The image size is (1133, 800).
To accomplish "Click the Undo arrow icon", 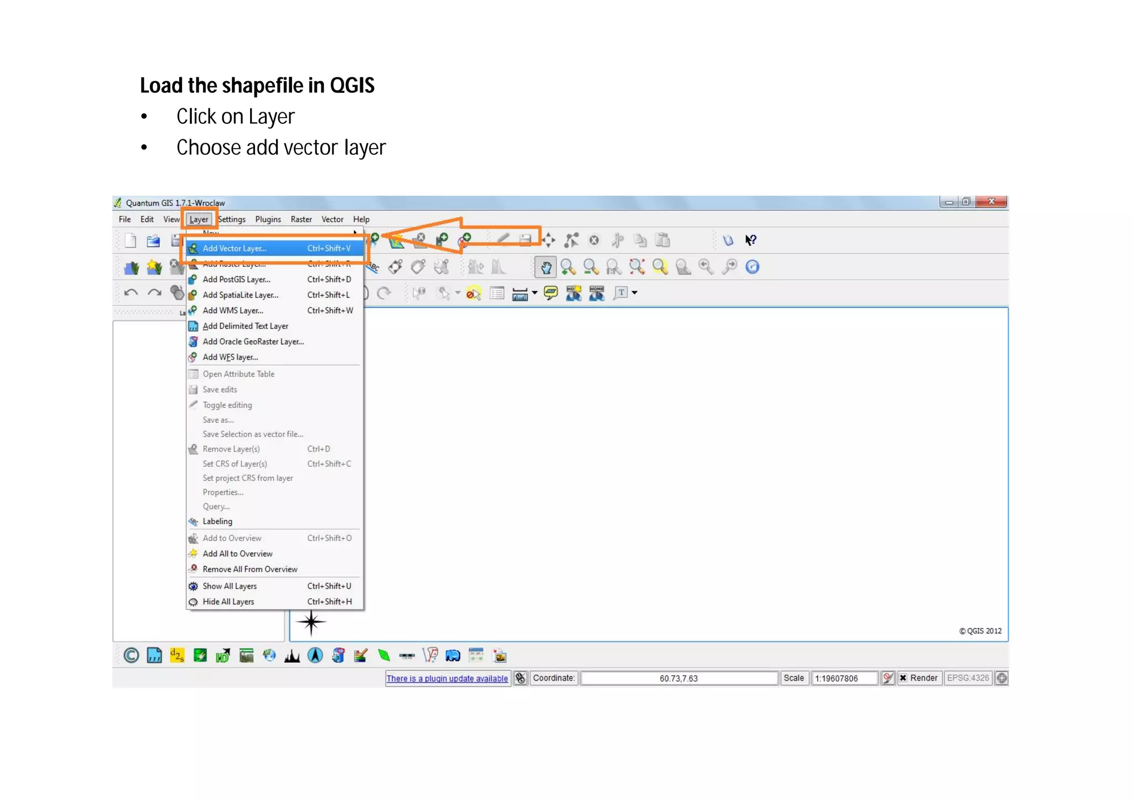I will click(x=131, y=292).
